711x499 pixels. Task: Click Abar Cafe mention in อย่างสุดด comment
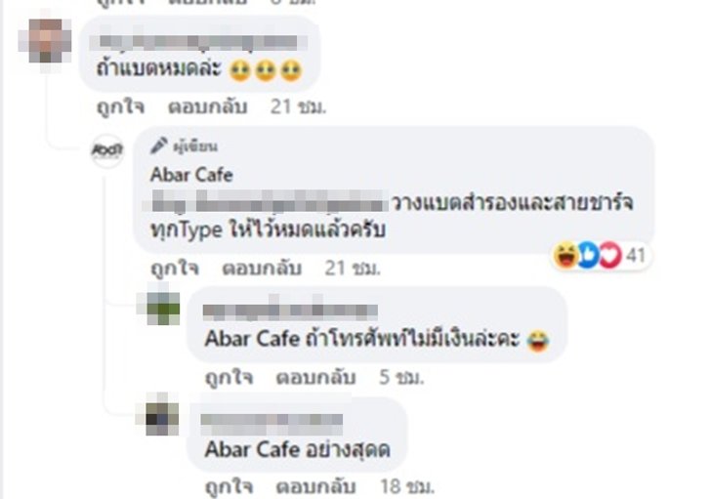(x=252, y=449)
